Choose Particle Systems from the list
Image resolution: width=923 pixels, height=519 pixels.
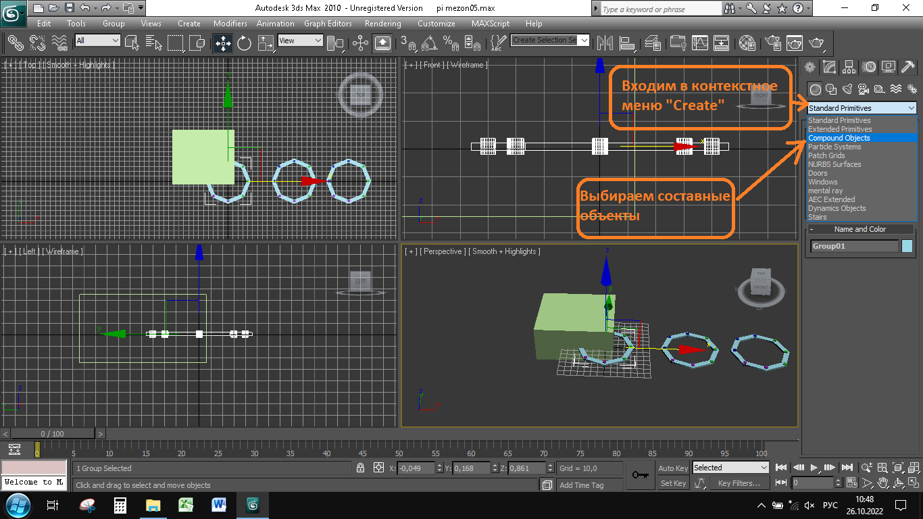(862, 147)
